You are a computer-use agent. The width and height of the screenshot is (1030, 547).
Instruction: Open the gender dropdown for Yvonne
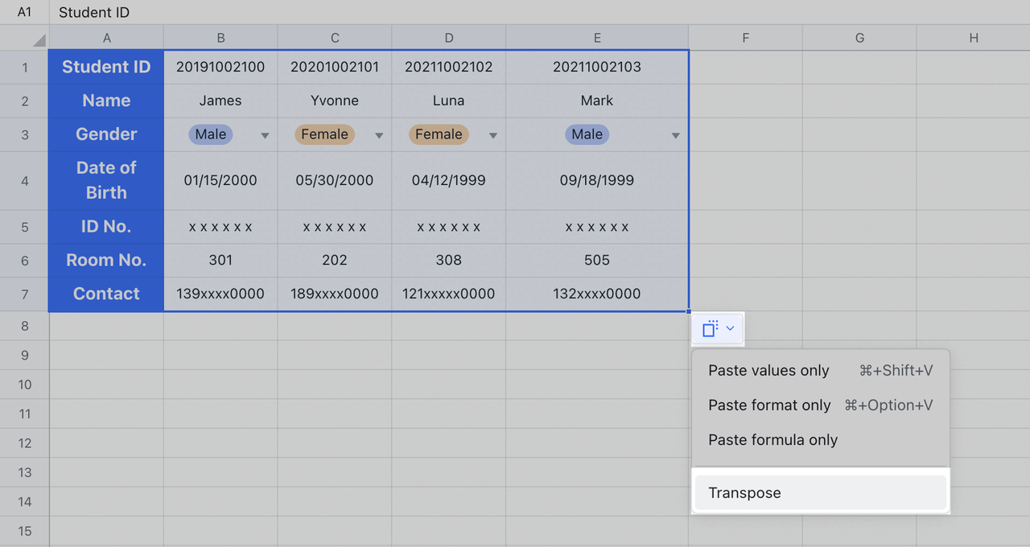(379, 135)
